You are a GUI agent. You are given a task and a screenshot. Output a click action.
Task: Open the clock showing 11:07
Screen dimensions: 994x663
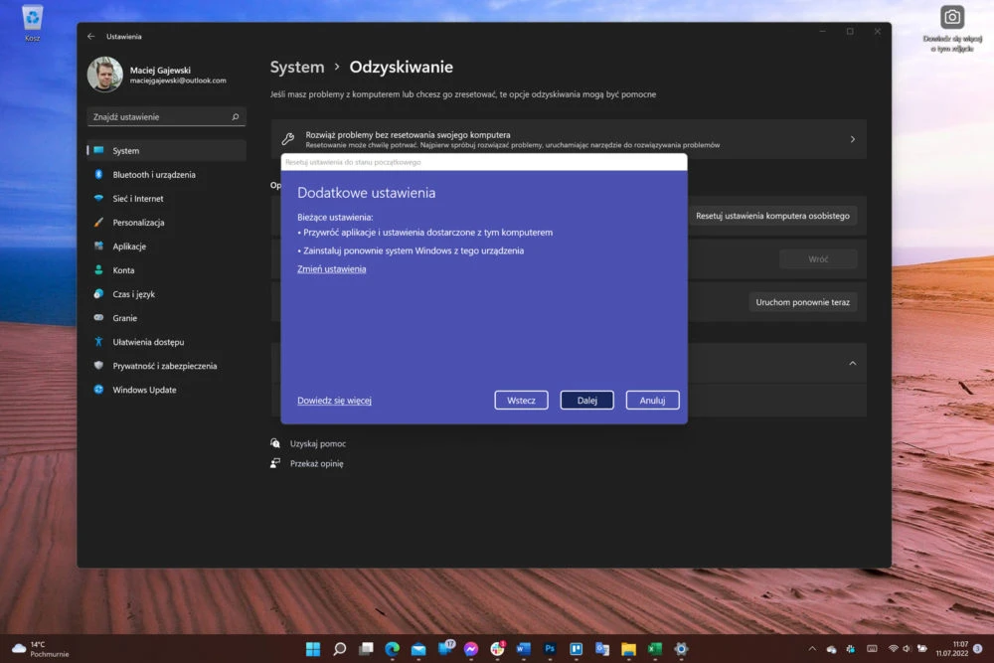tap(952, 648)
